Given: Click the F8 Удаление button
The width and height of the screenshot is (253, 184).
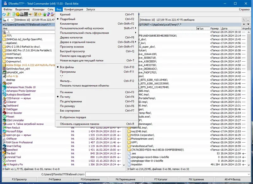Looking at the screenshot, I should click(x=196, y=179).
